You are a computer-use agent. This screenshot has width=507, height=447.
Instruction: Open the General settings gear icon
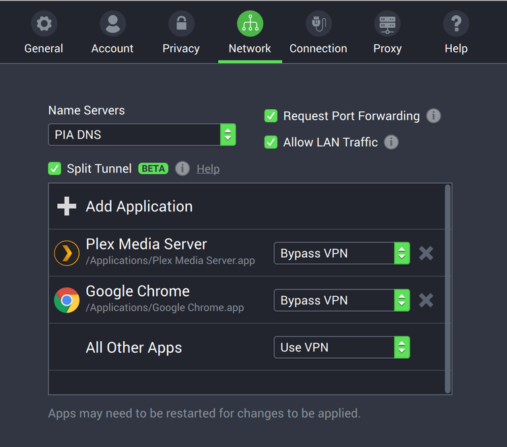(44, 24)
